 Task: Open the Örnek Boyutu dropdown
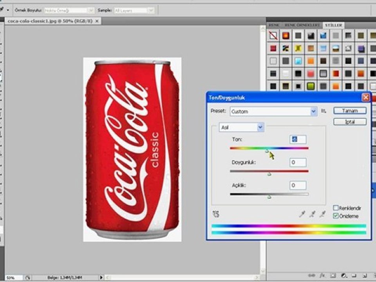click(x=69, y=11)
